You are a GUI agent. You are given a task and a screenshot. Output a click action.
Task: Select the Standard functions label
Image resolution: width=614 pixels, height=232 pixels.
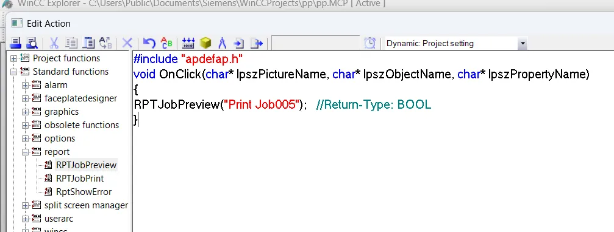click(x=71, y=71)
